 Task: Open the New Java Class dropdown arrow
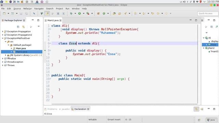pyautogui.click(x=108, y=13)
